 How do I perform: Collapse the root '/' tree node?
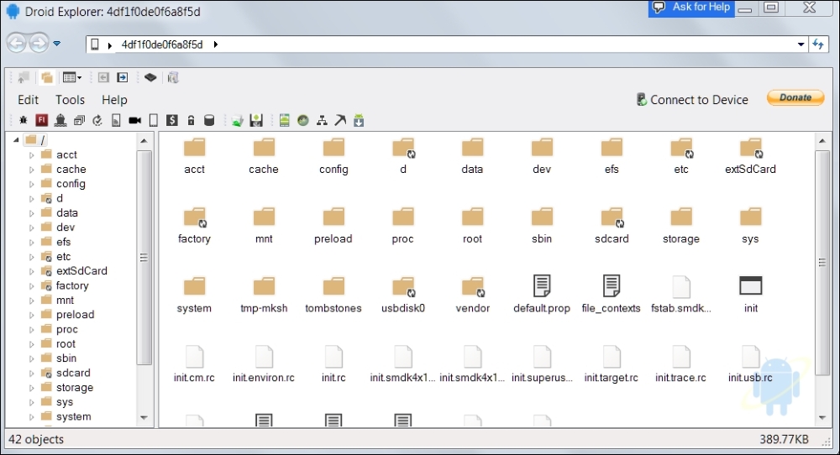tap(16, 139)
